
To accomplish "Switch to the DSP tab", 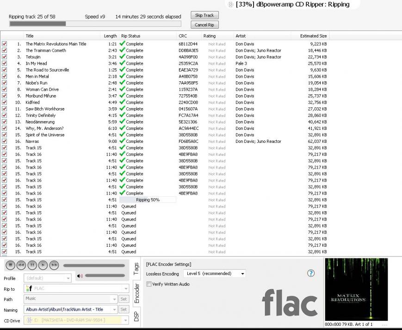I will [136, 316].
